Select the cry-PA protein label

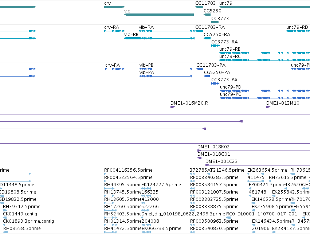(x=113, y=65)
